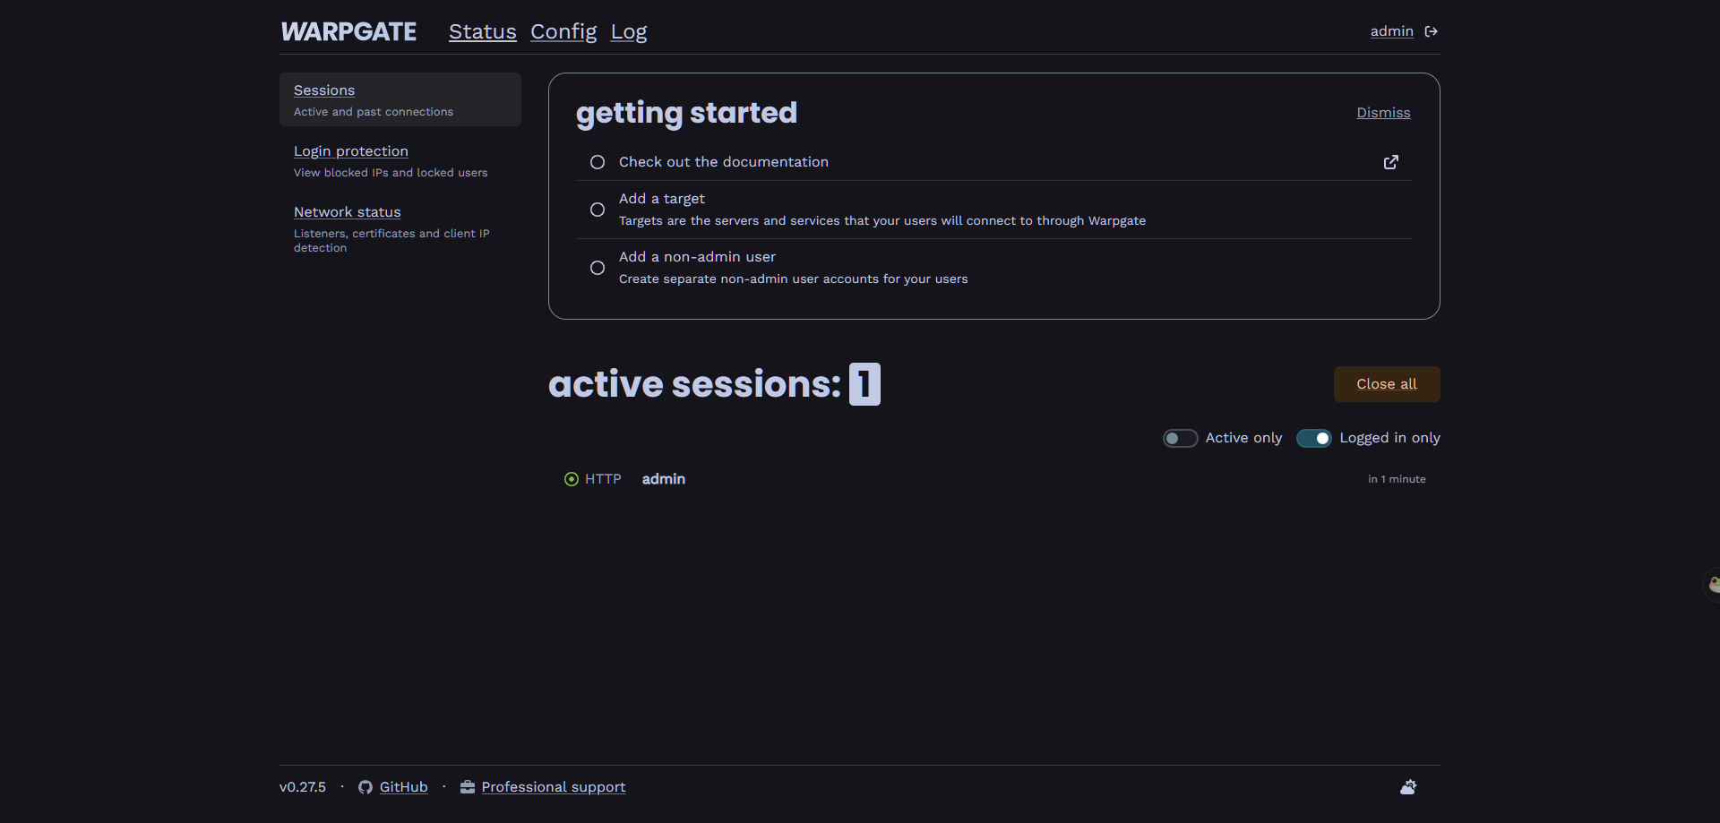This screenshot has width=1720, height=823.
Task: Open the external documentation link icon
Action: click(1391, 162)
